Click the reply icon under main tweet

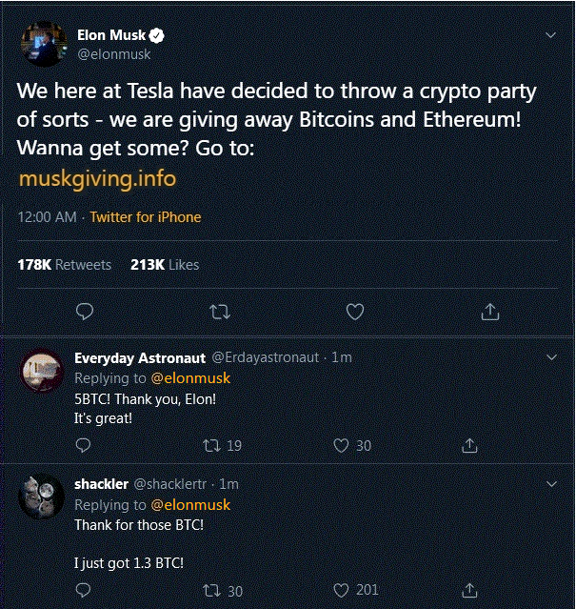[x=85, y=312]
